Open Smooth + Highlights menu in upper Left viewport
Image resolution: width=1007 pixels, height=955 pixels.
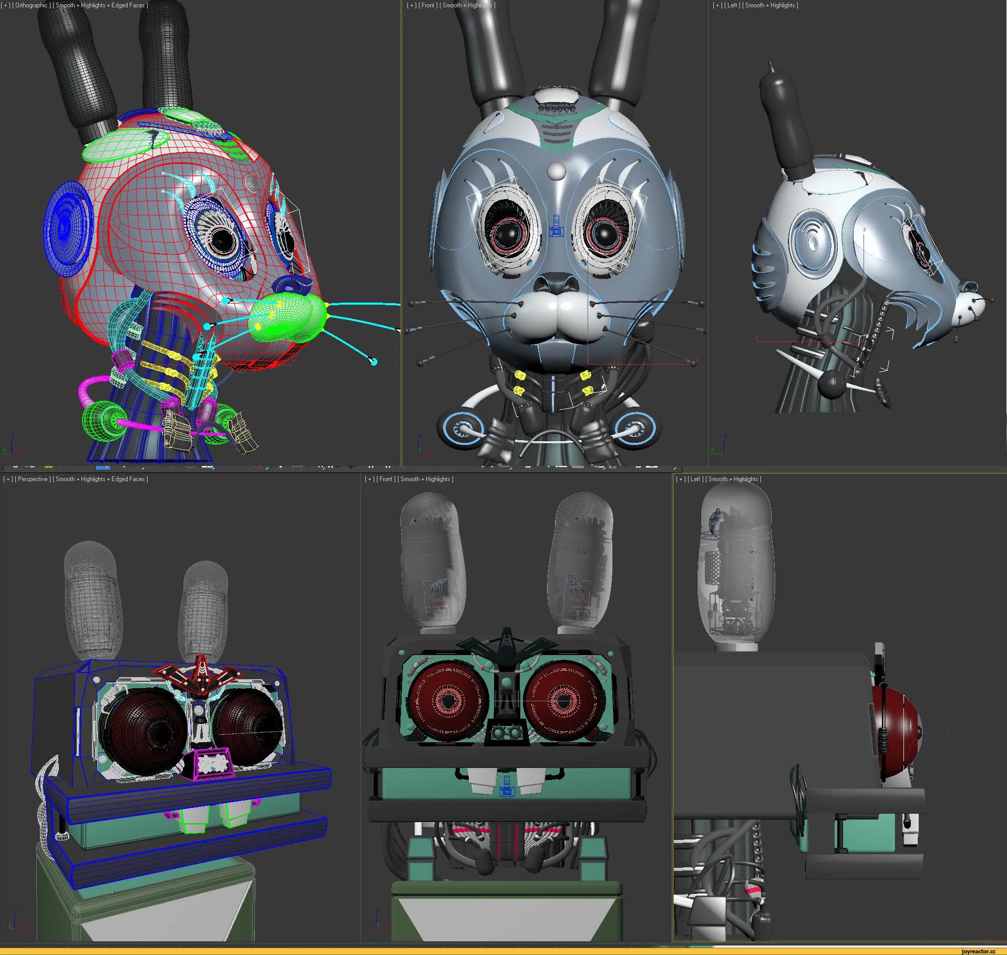pos(770,5)
